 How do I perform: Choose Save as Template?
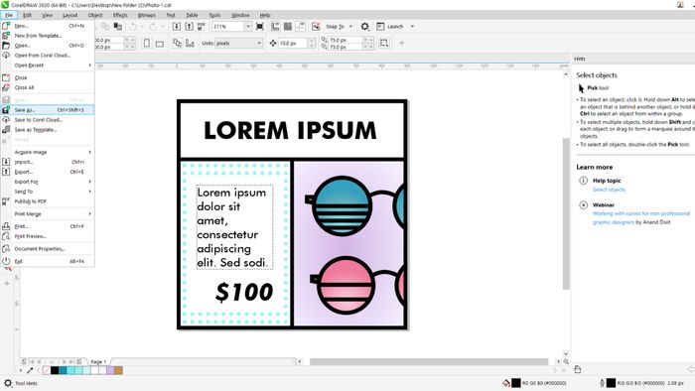[x=48, y=130]
